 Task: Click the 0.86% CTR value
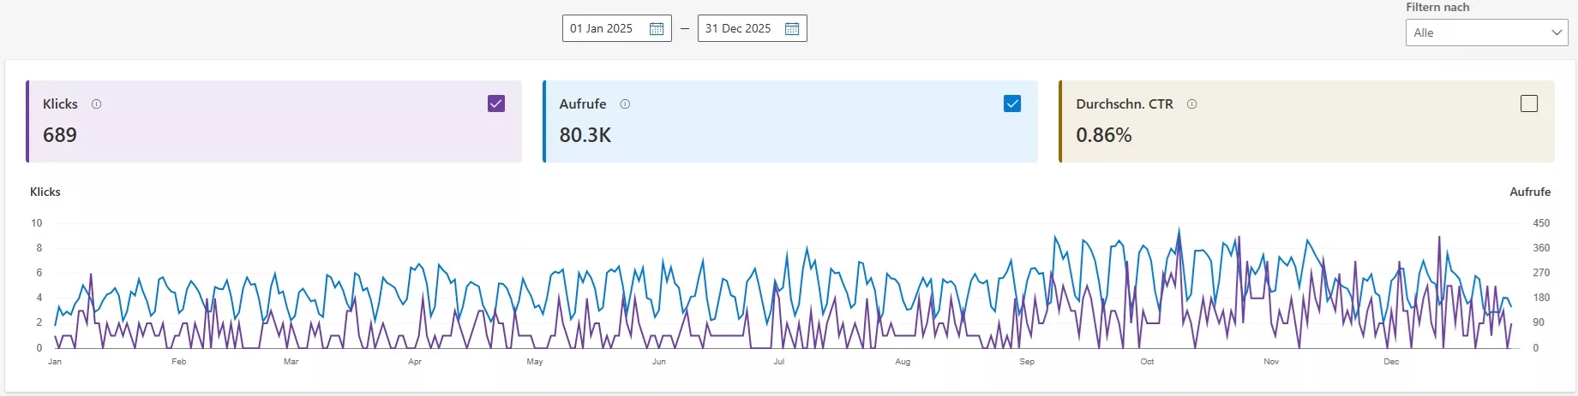click(x=1104, y=135)
